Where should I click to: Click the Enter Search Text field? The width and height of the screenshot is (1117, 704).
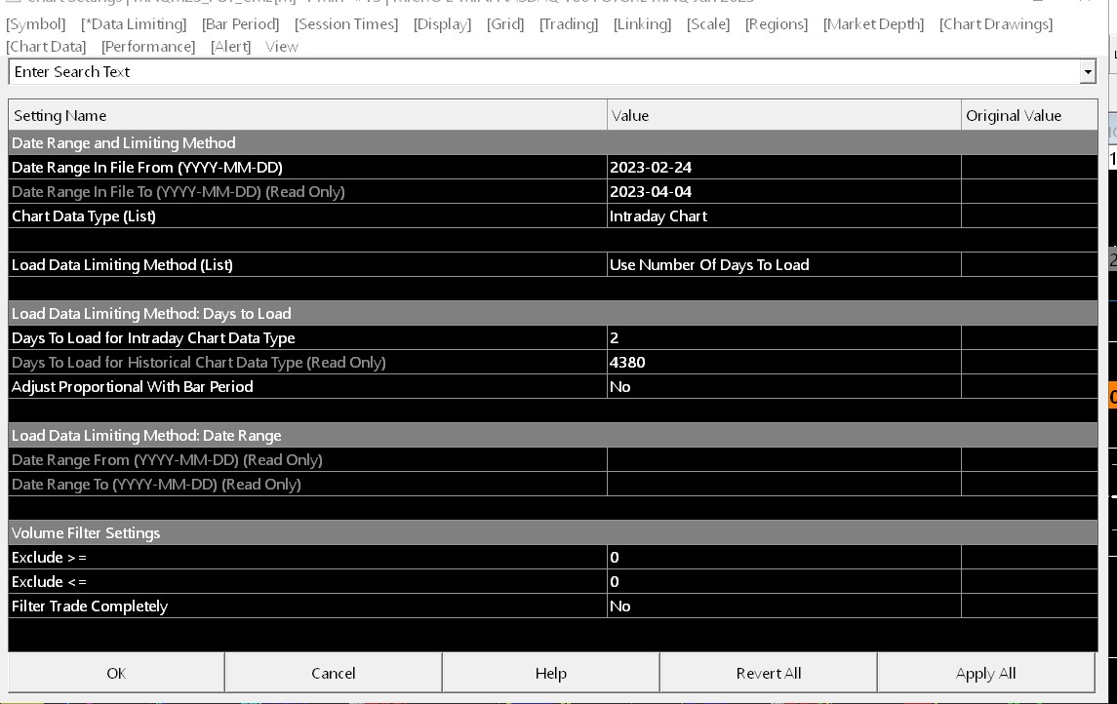544,72
